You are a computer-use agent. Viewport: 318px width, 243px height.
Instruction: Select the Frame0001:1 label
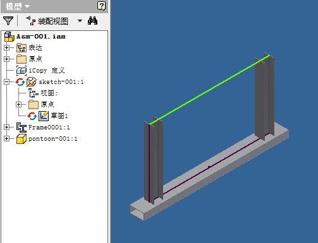pyautogui.click(x=49, y=127)
